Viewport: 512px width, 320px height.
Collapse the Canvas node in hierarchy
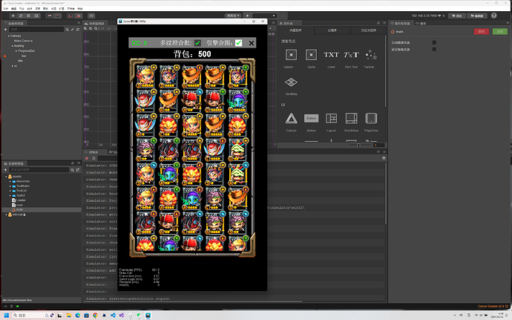tap(9, 36)
